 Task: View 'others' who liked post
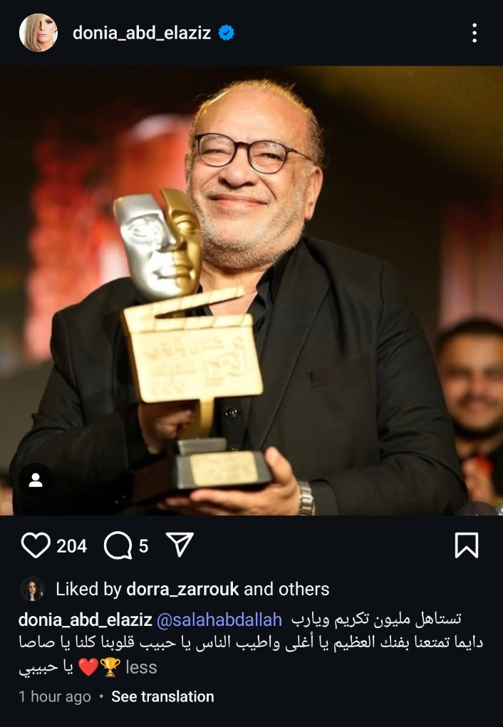[x=304, y=590]
